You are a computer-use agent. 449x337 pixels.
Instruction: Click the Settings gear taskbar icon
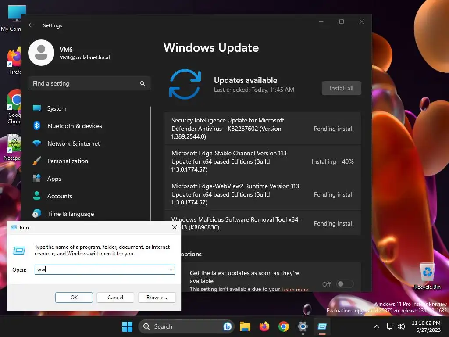click(x=303, y=326)
